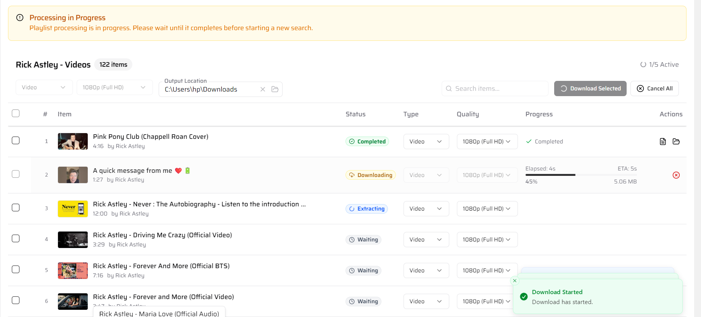Open folder icon for Pink Pony Club row

(676, 142)
